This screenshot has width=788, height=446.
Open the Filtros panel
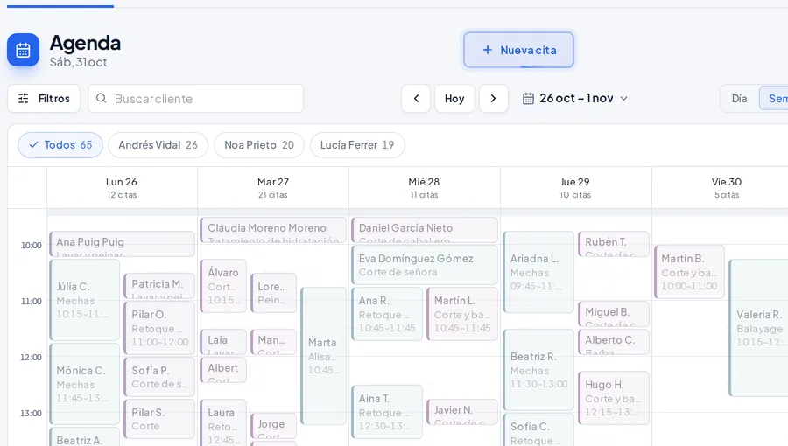(44, 98)
